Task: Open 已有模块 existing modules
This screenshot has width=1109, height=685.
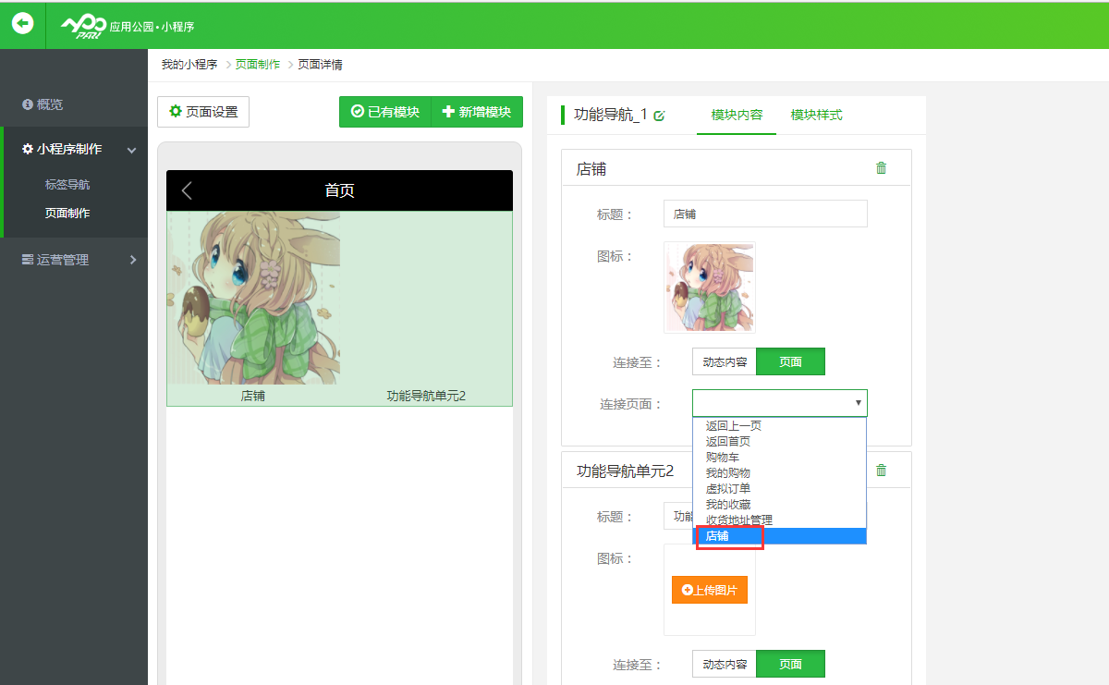Action: pos(385,112)
